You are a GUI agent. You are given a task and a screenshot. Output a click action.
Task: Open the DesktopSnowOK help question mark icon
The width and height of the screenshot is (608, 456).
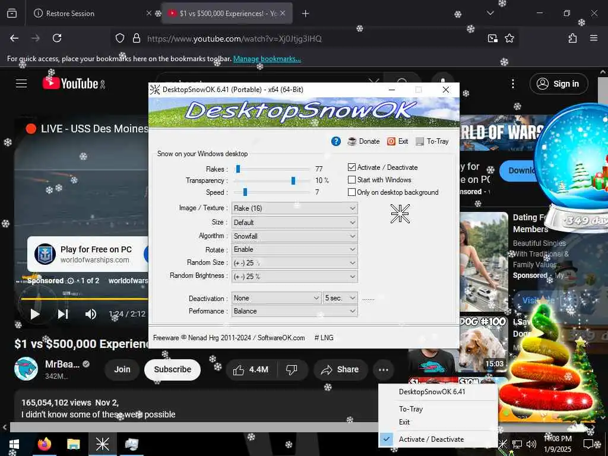click(x=336, y=141)
